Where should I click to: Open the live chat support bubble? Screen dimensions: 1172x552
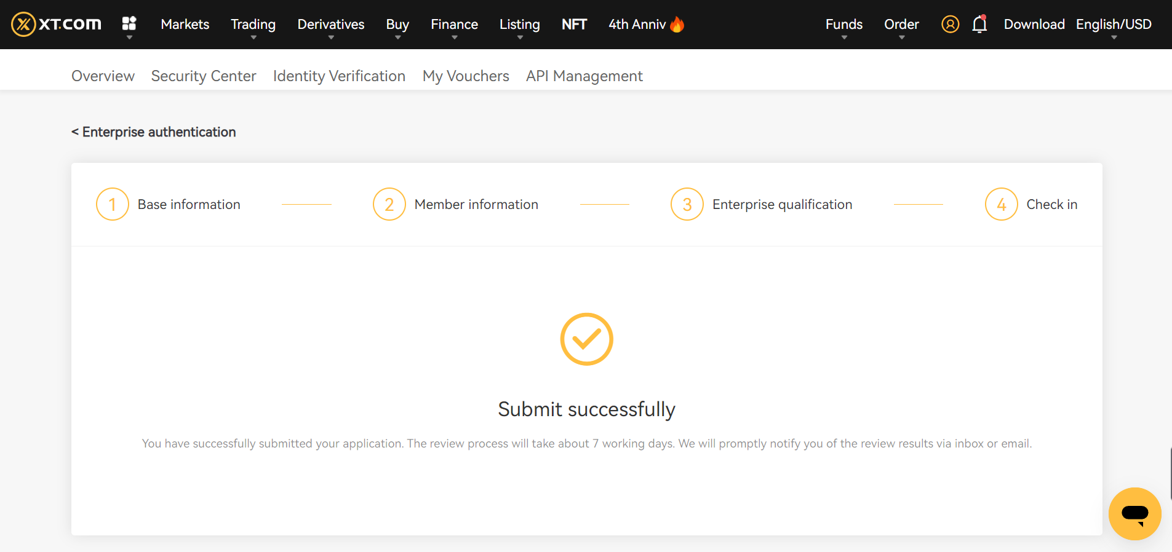pyautogui.click(x=1134, y=513)
